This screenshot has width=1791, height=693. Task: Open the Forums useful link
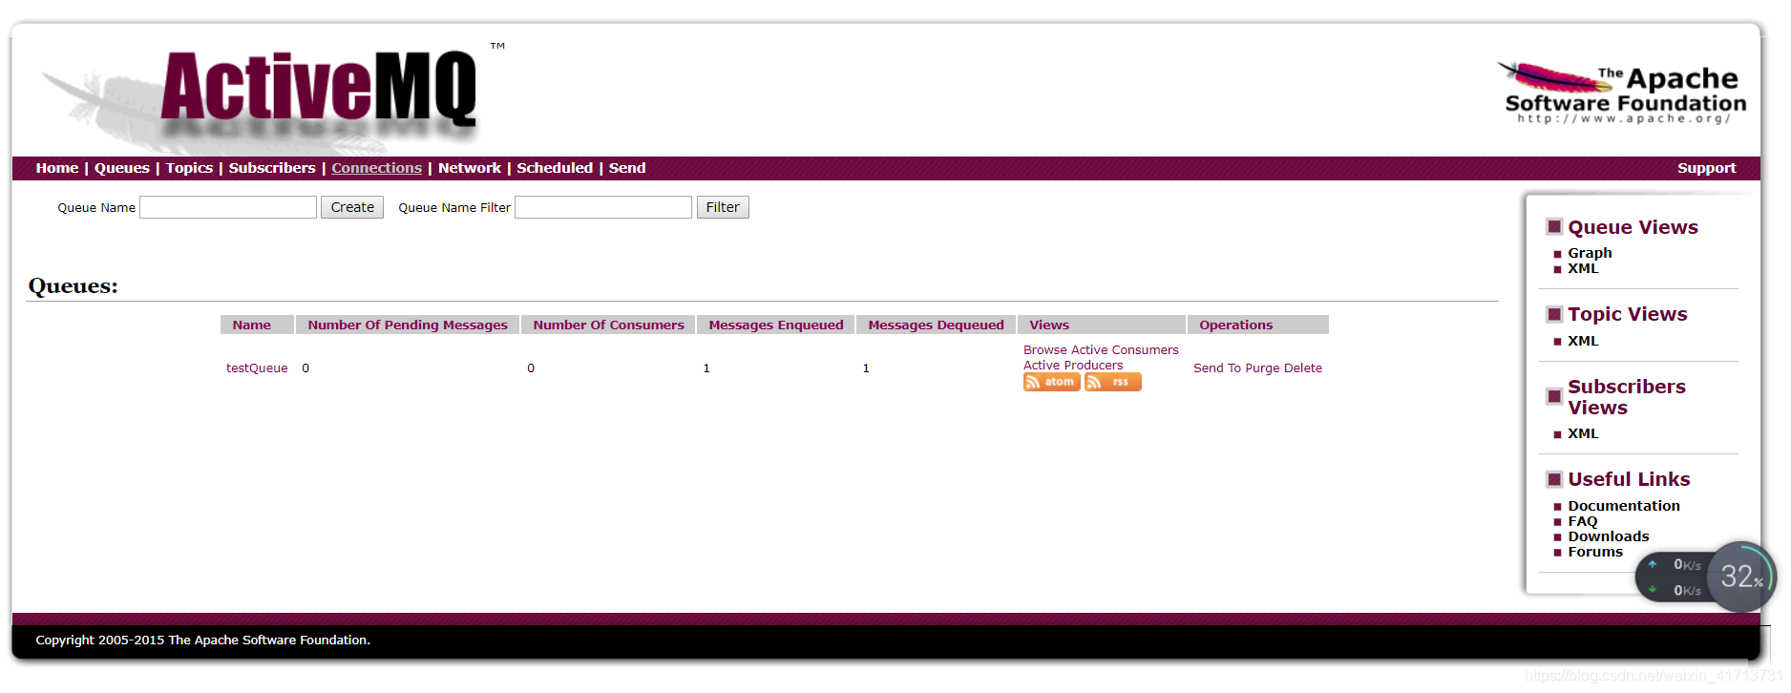(x=1595, y=552)
